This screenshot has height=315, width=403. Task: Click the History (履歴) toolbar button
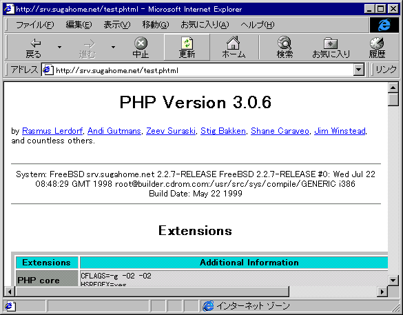coord(377,48)
